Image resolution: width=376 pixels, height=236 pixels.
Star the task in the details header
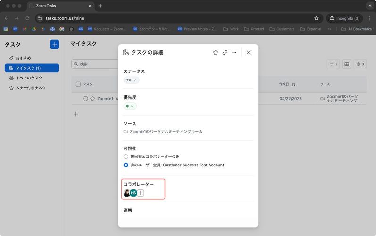point(216,53)
